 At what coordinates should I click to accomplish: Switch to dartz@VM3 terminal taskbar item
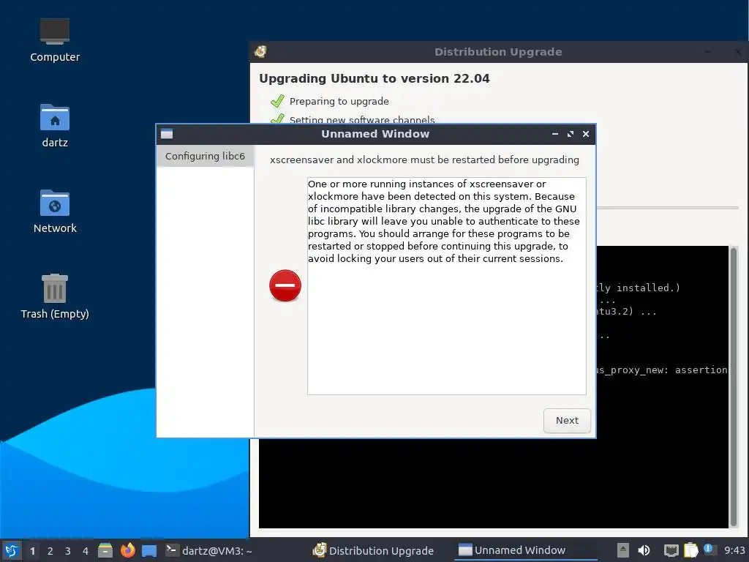point(208,550)
